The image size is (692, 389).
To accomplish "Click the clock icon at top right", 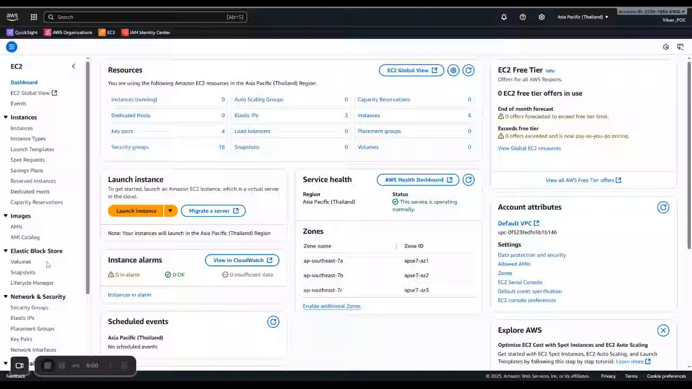I will coord(666,47).
